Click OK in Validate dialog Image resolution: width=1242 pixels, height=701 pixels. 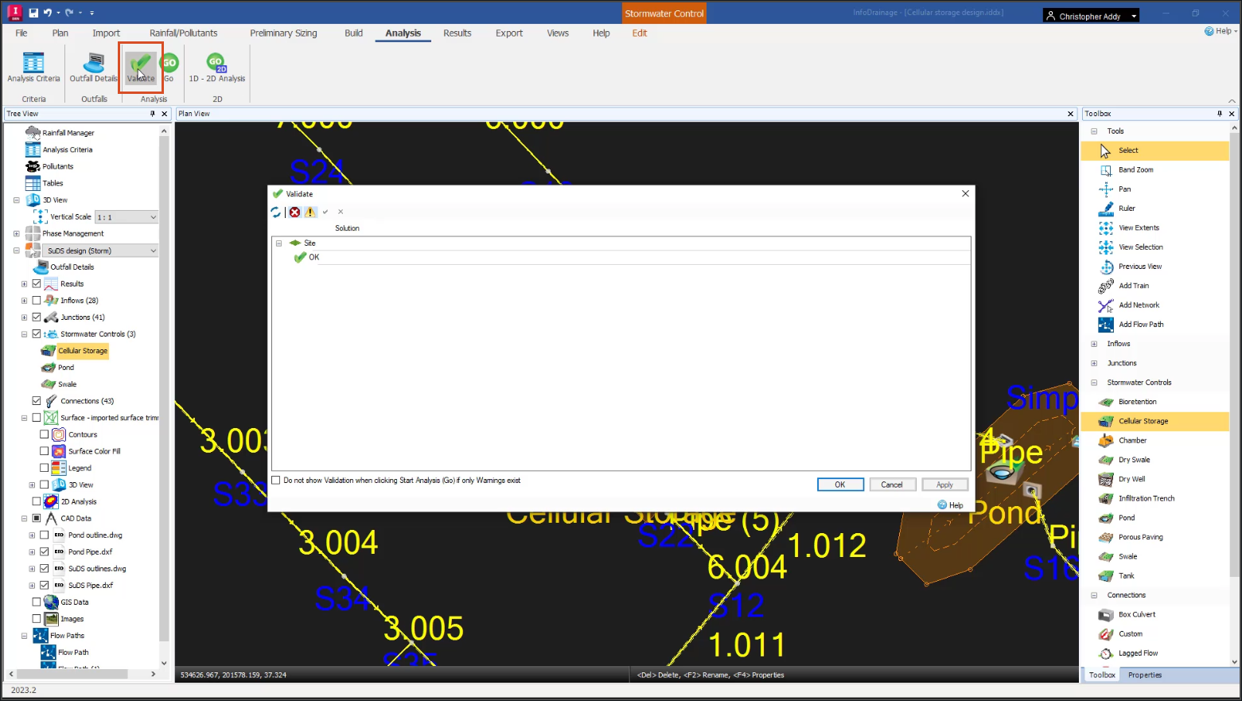point(840,485)
